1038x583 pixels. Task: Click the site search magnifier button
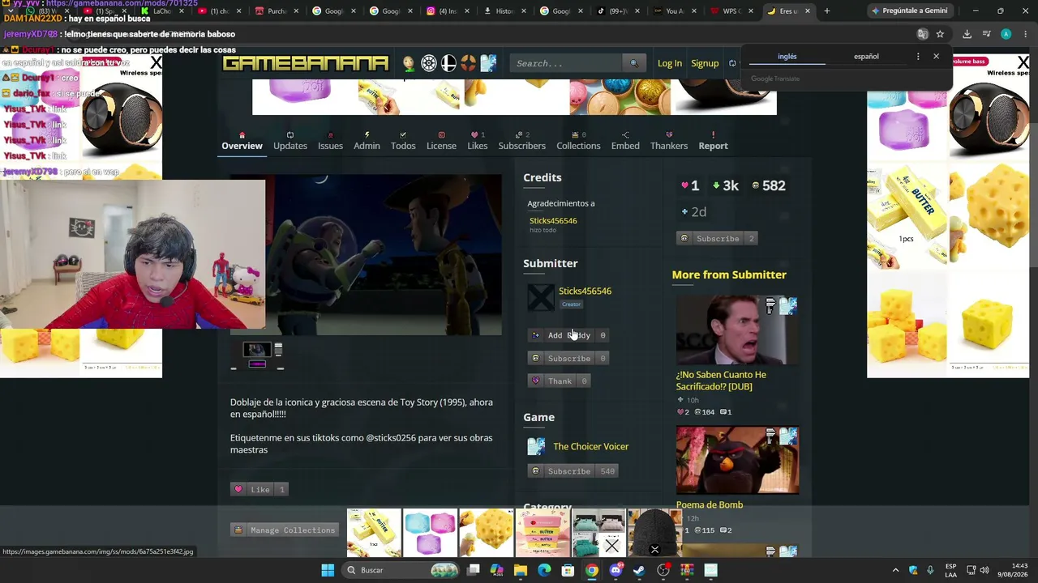(x=634, y=63)
